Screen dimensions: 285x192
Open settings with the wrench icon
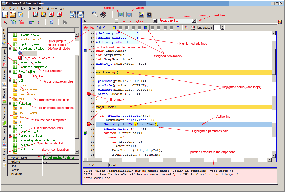[95, 15]
